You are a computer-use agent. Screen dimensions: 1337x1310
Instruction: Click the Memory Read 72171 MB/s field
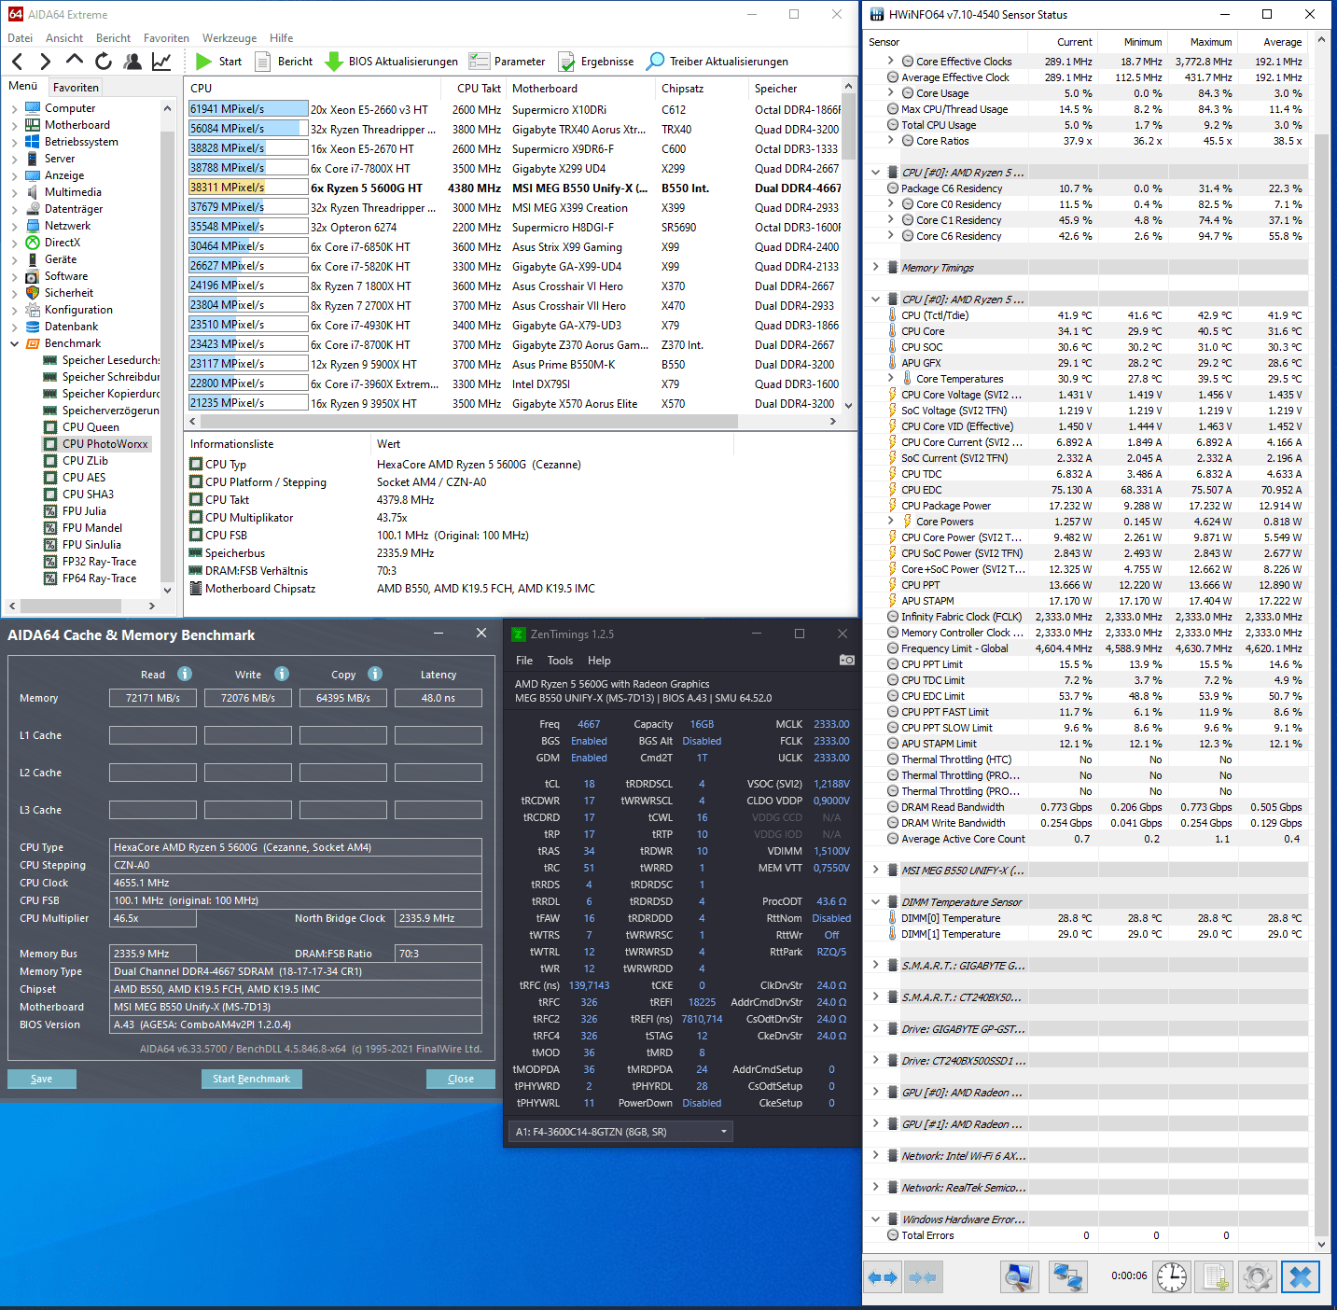coord(153,698)
